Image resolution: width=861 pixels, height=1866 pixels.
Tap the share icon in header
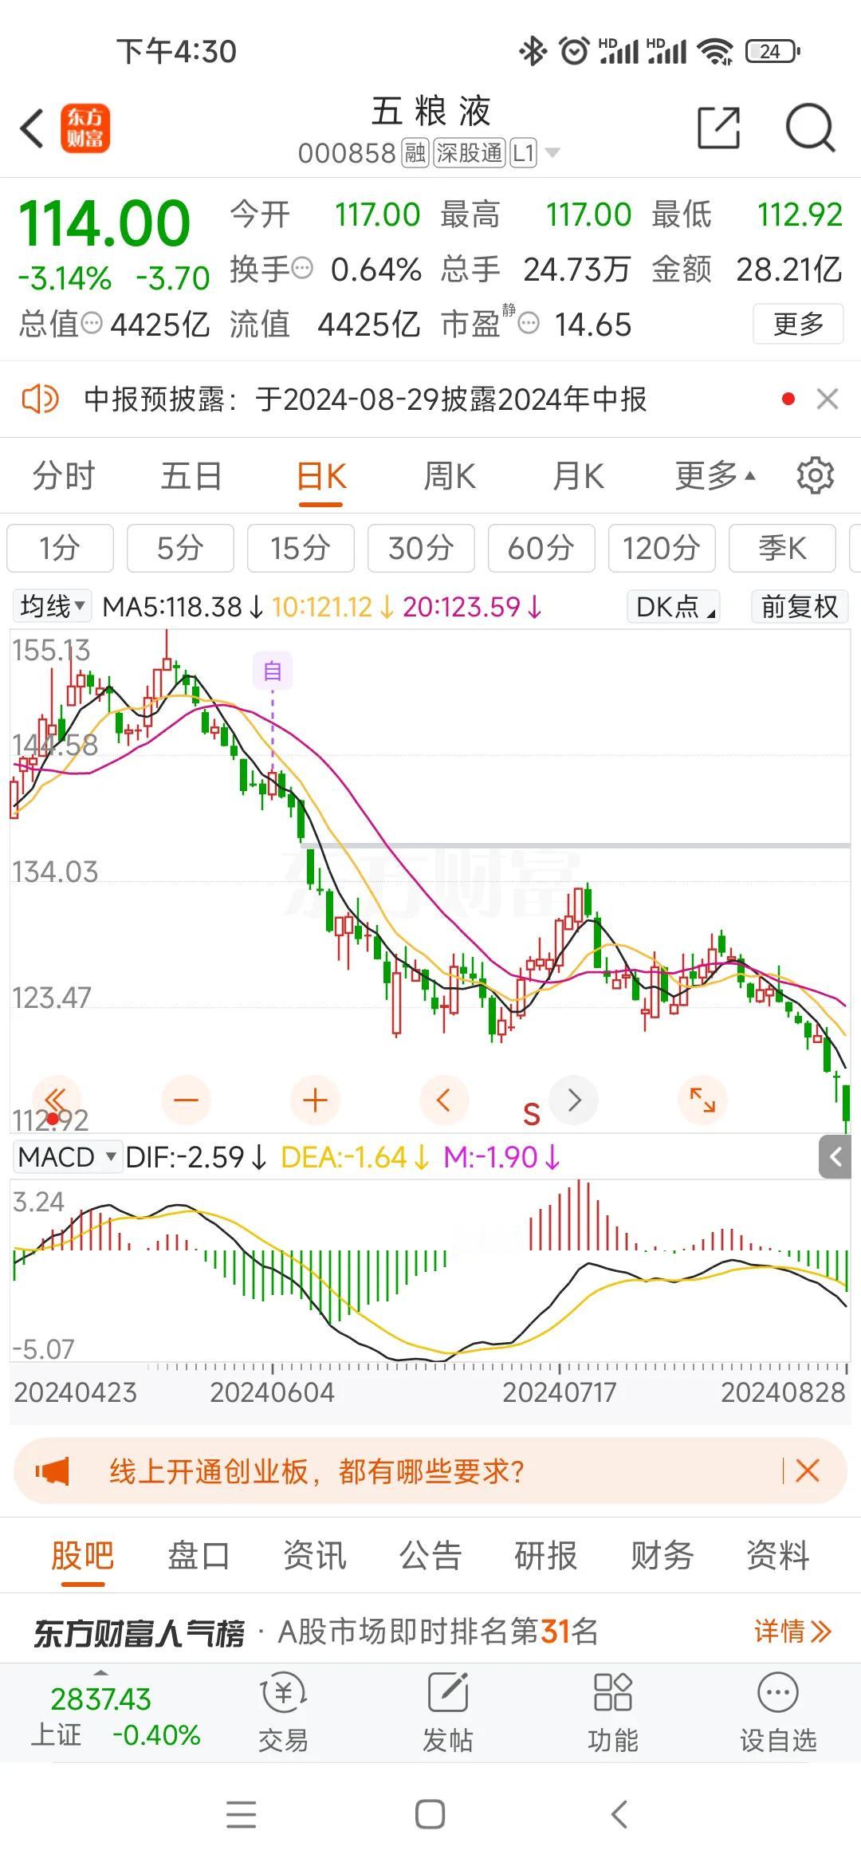click(719, 128)
